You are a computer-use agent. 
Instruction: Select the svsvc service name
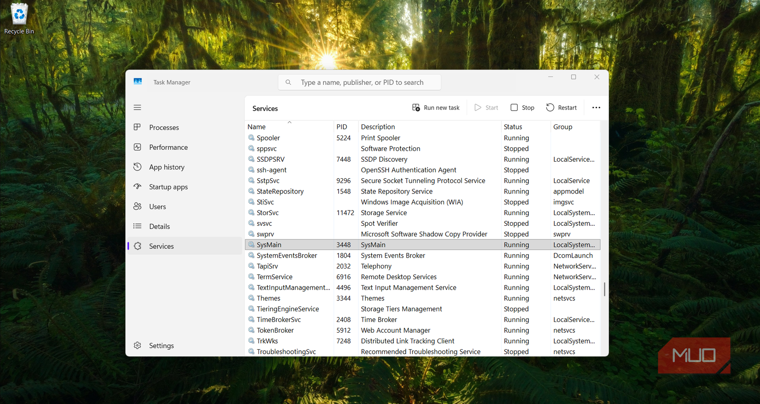(264, 223)
